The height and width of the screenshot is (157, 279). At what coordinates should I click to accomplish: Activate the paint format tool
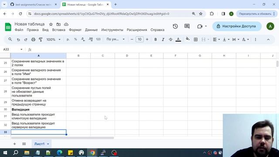(x=41, y=40)
